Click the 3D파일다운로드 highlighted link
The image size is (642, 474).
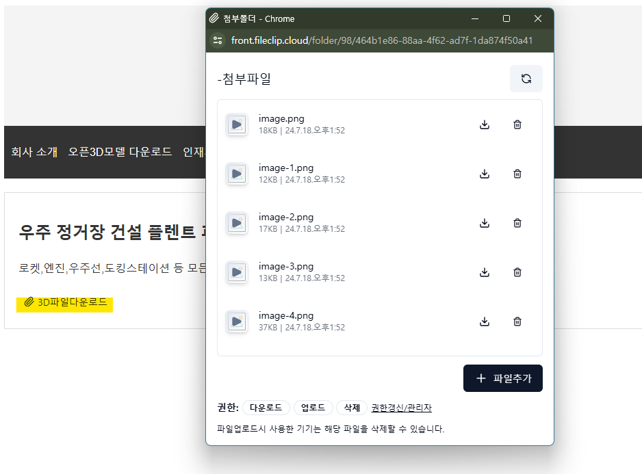(x=66, y=302)
